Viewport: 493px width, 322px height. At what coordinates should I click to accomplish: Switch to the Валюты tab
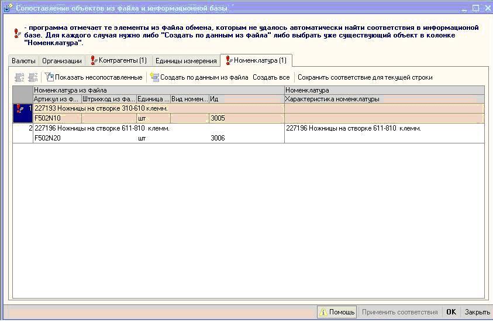[24, 61]
